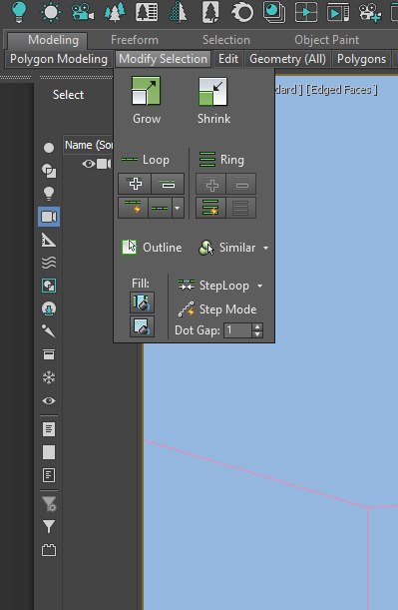Click the Dot Gap value field
The height and width of the screenshot is (610, 398).
tap(237, 330)
